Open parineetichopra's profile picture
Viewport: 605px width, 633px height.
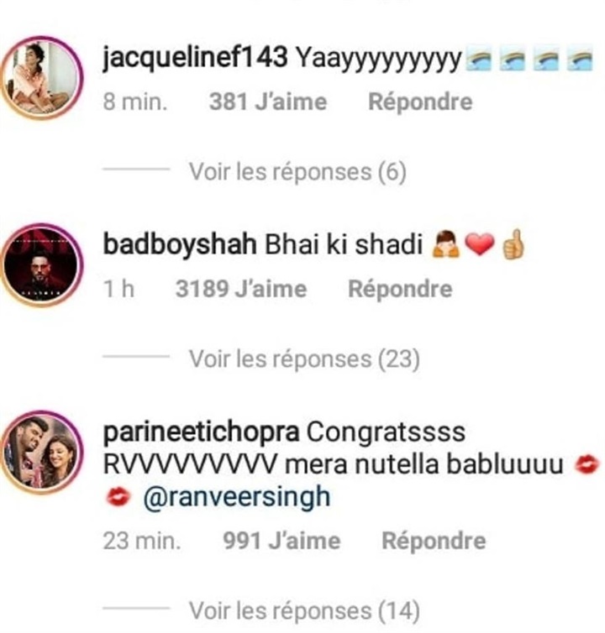42,453
